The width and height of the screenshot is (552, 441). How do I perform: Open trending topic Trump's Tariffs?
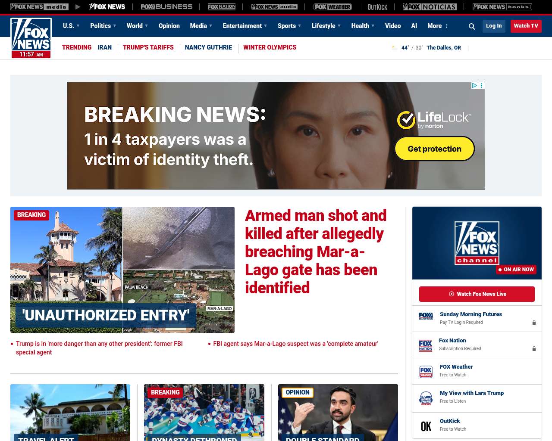tap(148, 47)
